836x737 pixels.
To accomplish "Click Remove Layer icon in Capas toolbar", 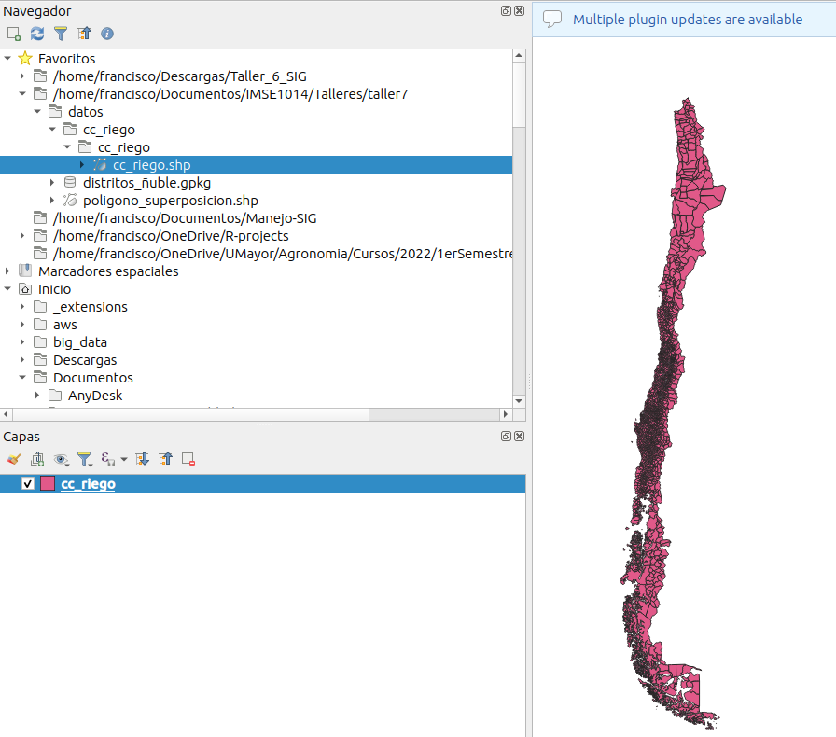I will pyautogui.click(x=188, y=459).
